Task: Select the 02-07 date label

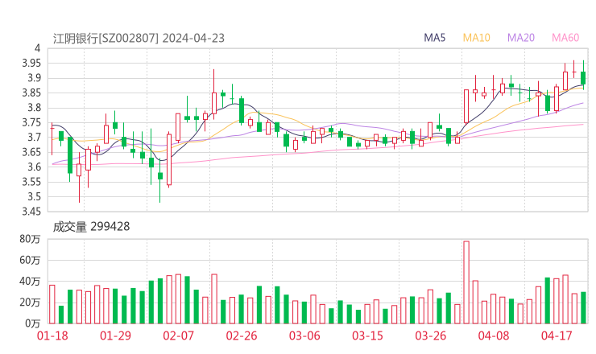Action: click(179, 335)
